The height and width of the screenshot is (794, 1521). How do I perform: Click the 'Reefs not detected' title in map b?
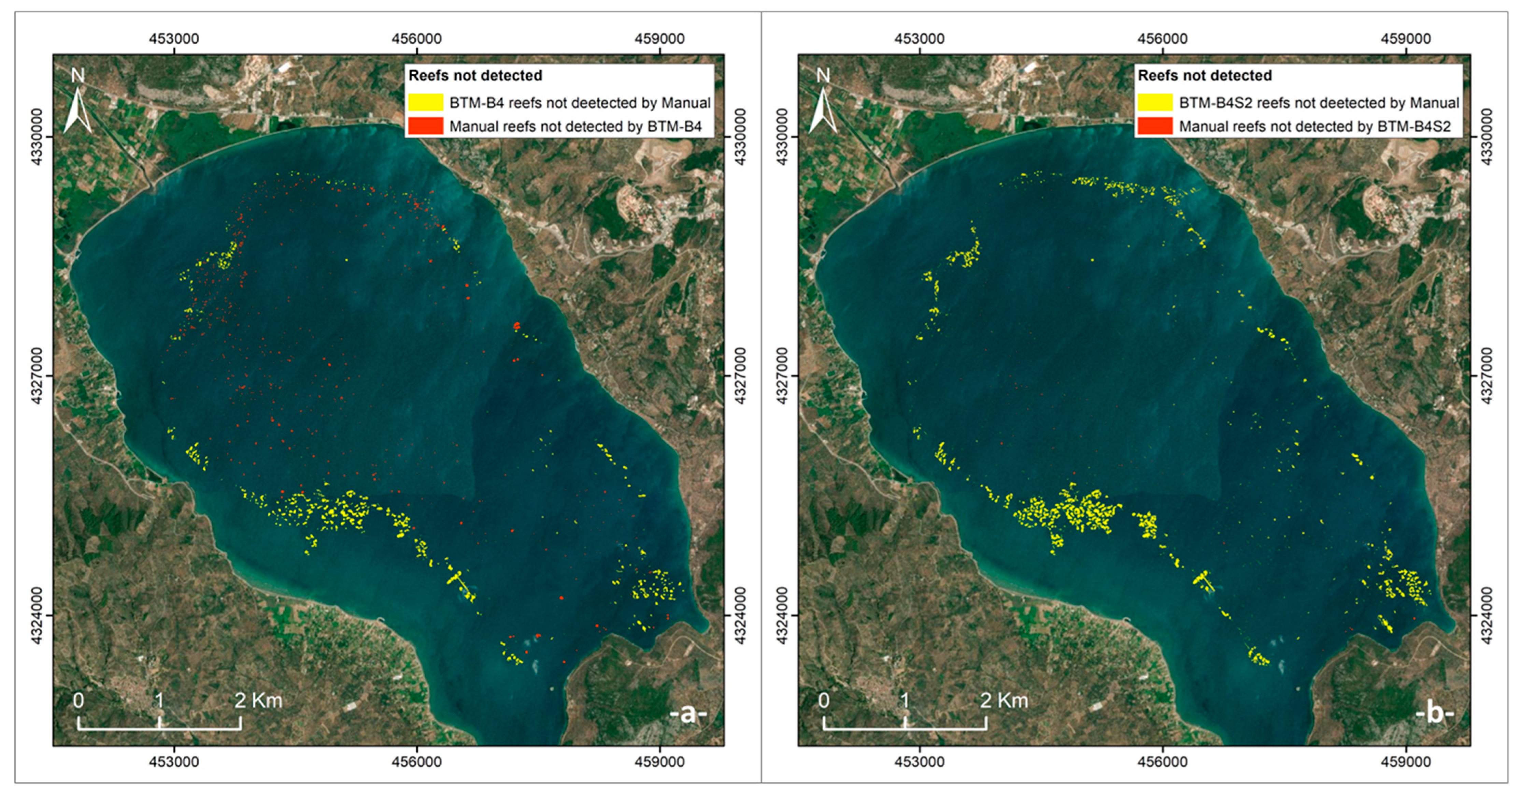[x=1205, y=75]
